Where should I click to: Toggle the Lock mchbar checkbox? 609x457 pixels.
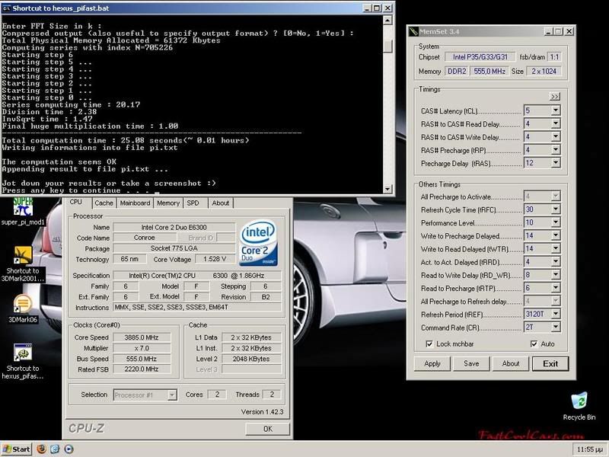429,344
